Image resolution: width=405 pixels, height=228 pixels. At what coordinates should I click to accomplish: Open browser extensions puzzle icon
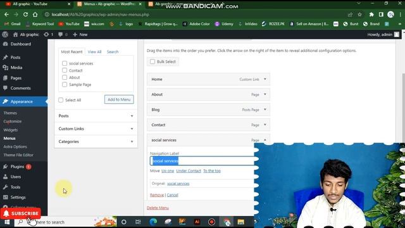tap(371, 15)
